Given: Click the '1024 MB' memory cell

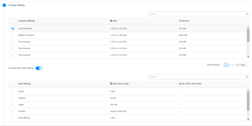Looking at the screenshot, I should click(183, 35).
